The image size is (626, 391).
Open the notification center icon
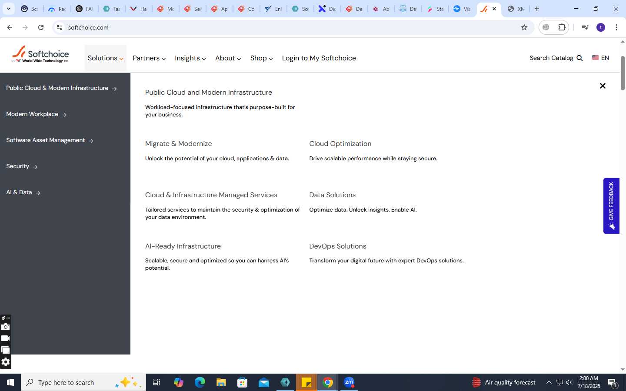[x=613, y=383]
